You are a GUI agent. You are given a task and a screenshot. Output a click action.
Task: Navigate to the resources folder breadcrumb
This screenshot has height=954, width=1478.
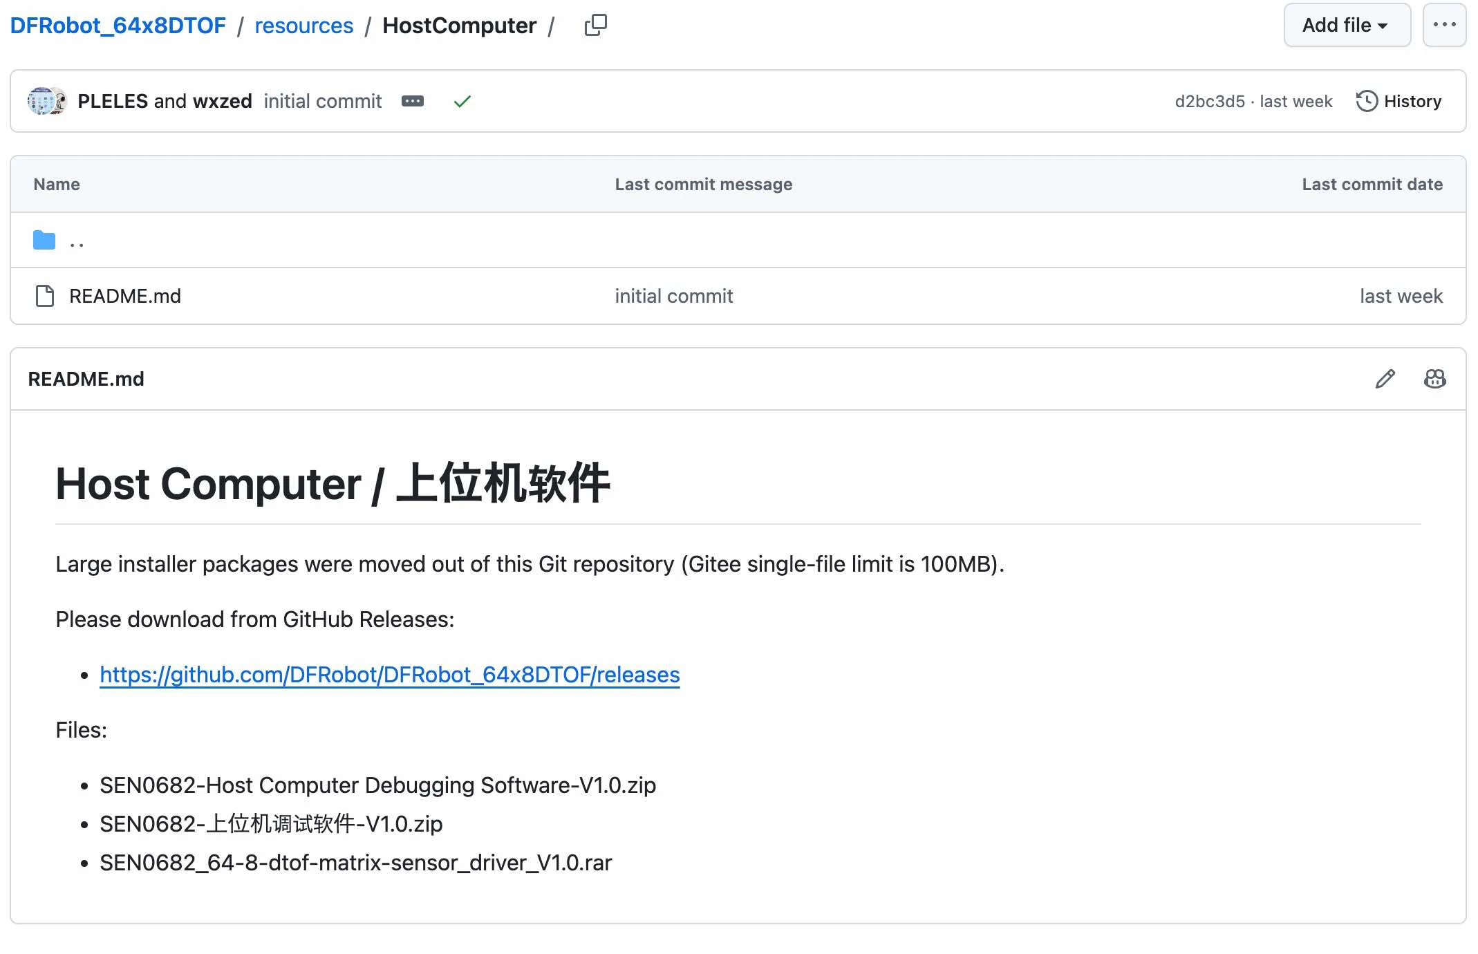(x=304, y=26)
